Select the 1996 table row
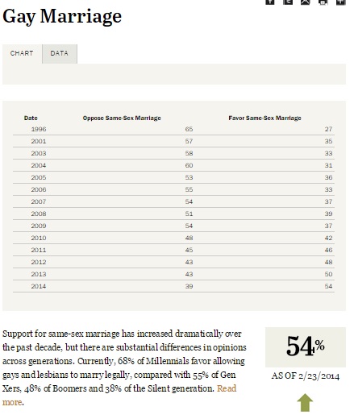The width and height of the screenshot is (354, 419). (173, 129)
